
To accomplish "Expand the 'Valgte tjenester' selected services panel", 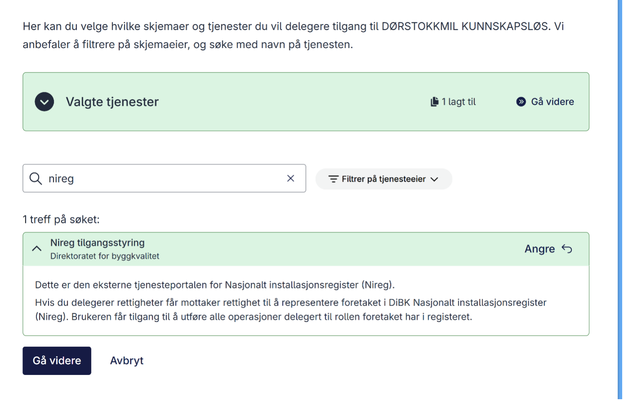I will point(44,102).
